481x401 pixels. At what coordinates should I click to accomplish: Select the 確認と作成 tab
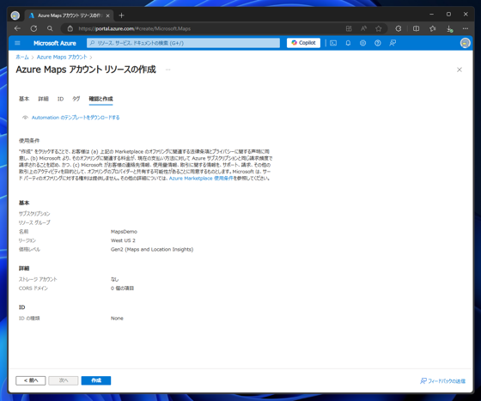[x=101, y=99]
